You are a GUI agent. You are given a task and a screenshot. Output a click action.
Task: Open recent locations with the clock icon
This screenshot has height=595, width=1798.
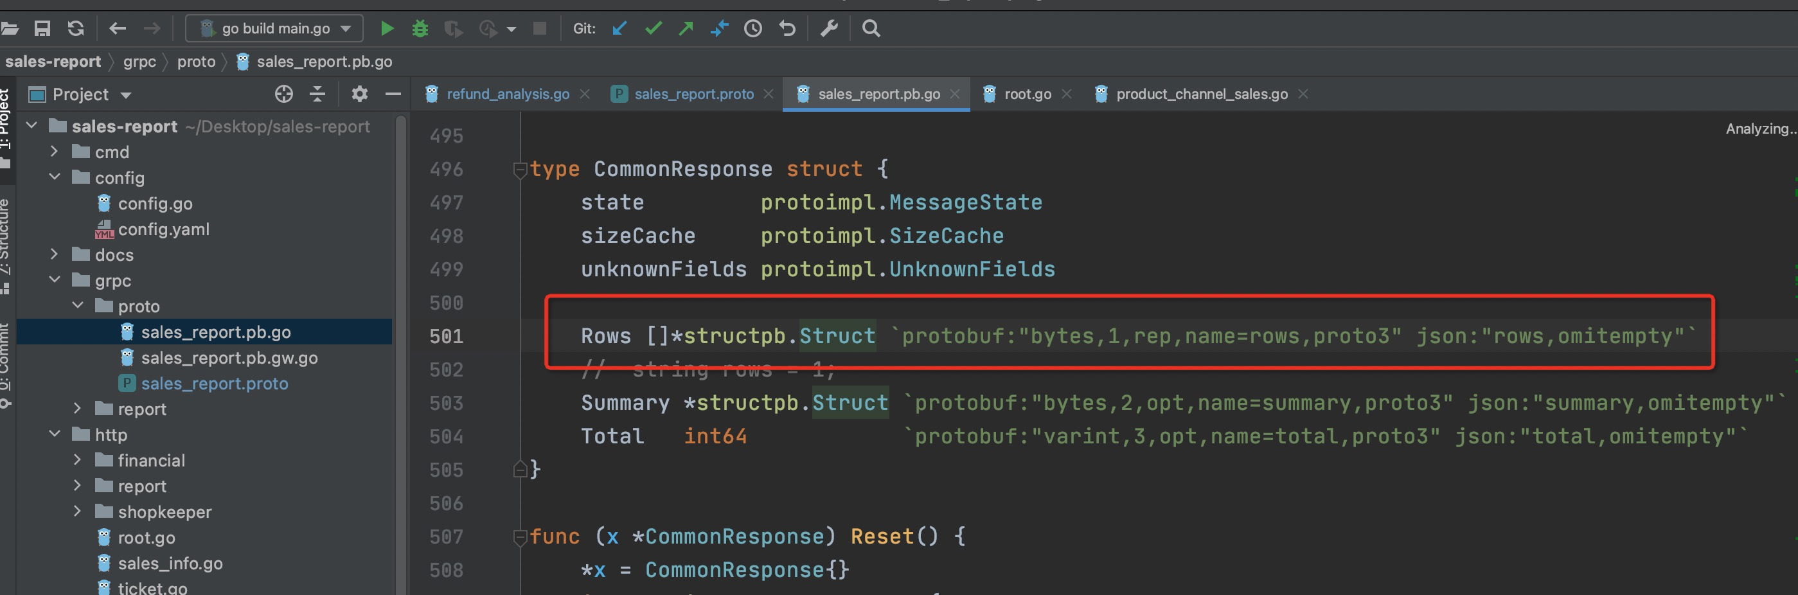tap(753, 29)
